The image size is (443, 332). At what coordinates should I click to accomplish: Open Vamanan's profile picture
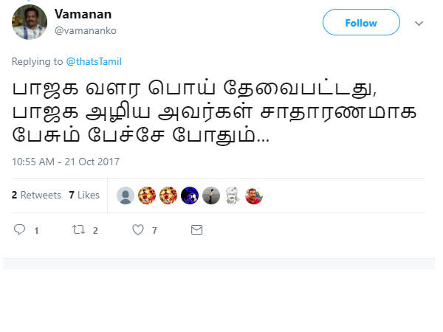30,22
